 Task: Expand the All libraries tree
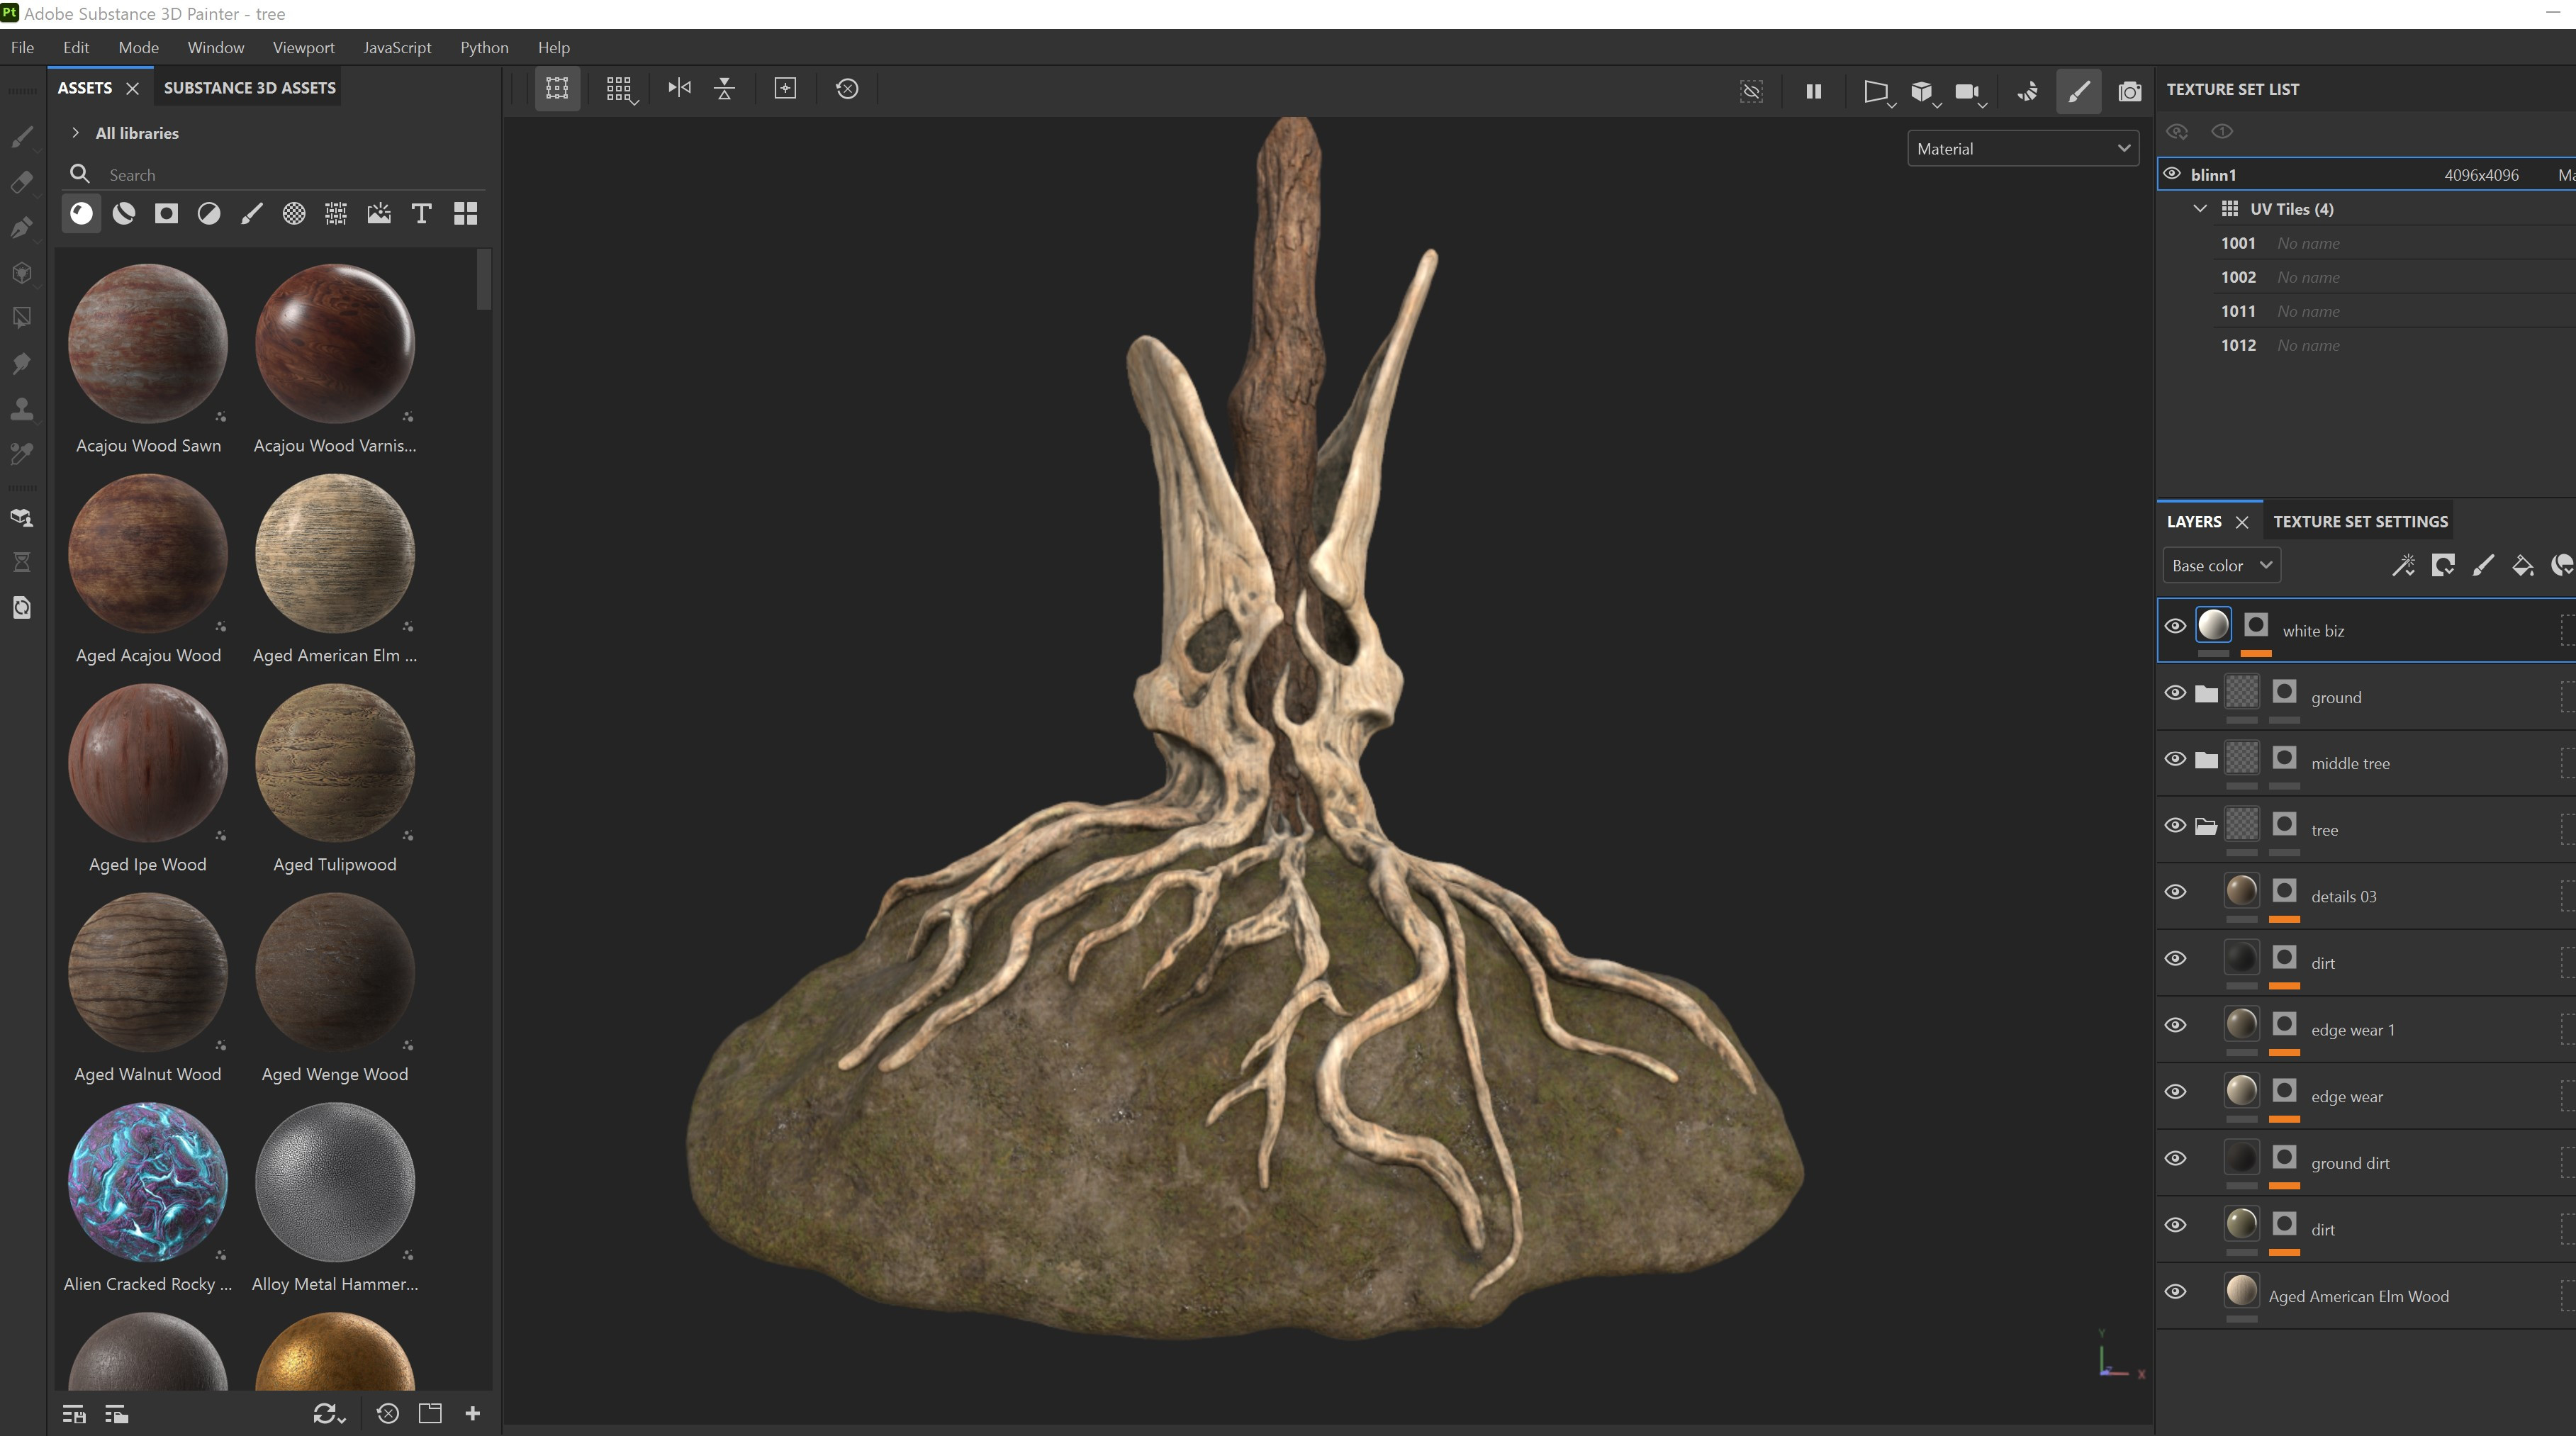point(75,133)
